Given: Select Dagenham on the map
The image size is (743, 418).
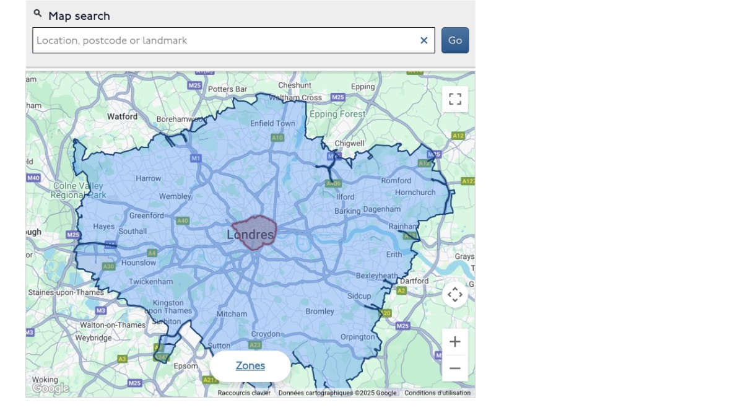Looking at the screenshot, I should (x=382, y=209).
